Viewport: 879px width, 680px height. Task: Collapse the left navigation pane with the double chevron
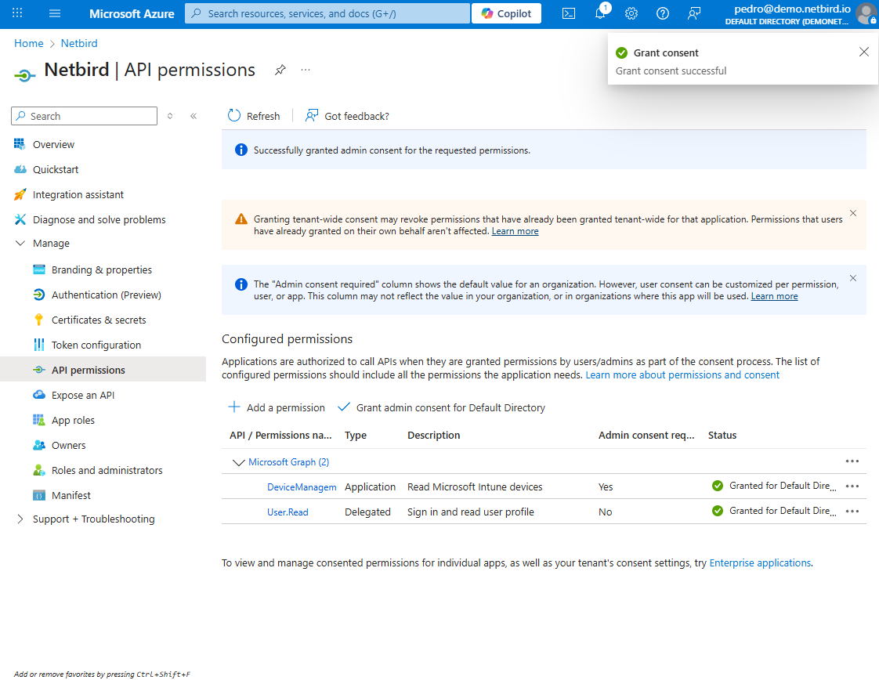(x=194, y=115)
